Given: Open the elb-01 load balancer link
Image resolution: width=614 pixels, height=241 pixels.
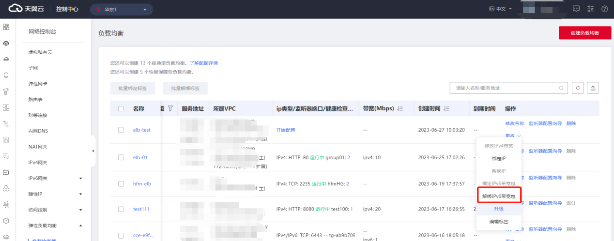Looking at the screenshot, I should pos(140,157).
